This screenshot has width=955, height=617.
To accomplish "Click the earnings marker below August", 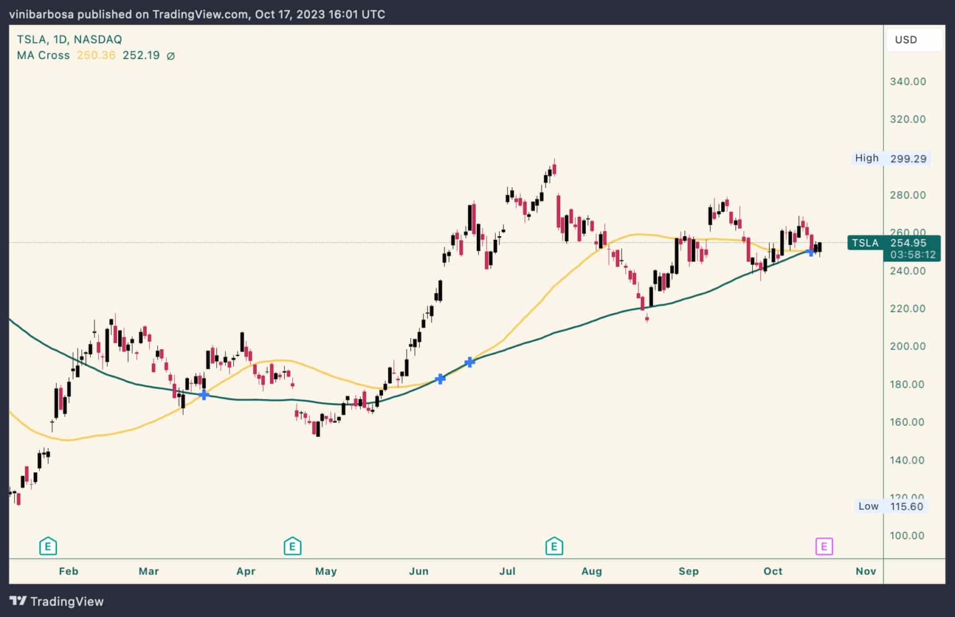I will [553, 546].
